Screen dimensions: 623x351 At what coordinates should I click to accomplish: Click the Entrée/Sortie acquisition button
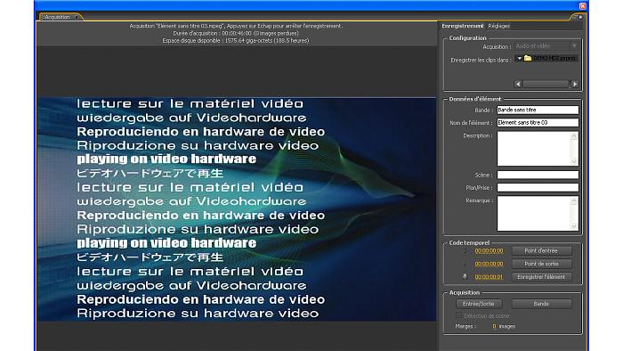pos(479,304)
